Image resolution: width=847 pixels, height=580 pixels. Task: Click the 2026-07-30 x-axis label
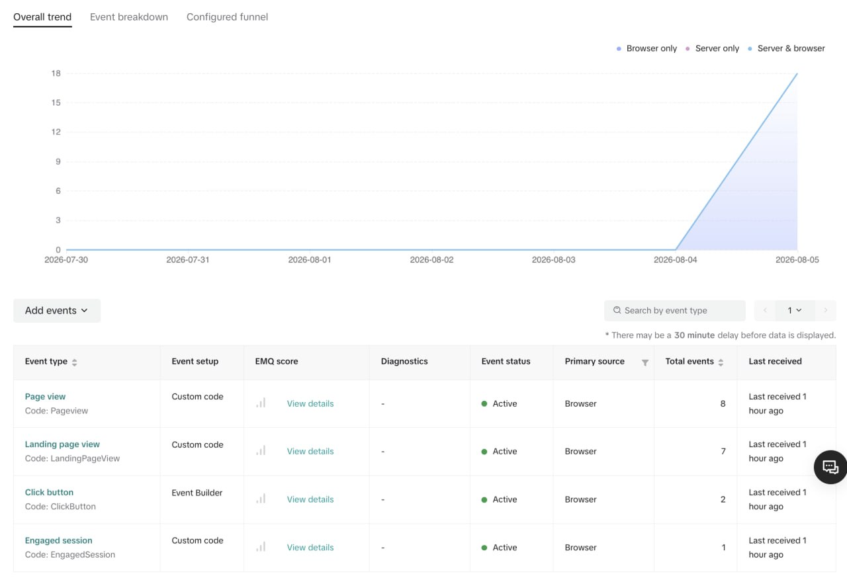coord(66,260)
